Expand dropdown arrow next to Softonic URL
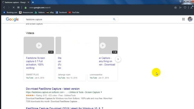This screenshot has height=109, width=194. 101,92
